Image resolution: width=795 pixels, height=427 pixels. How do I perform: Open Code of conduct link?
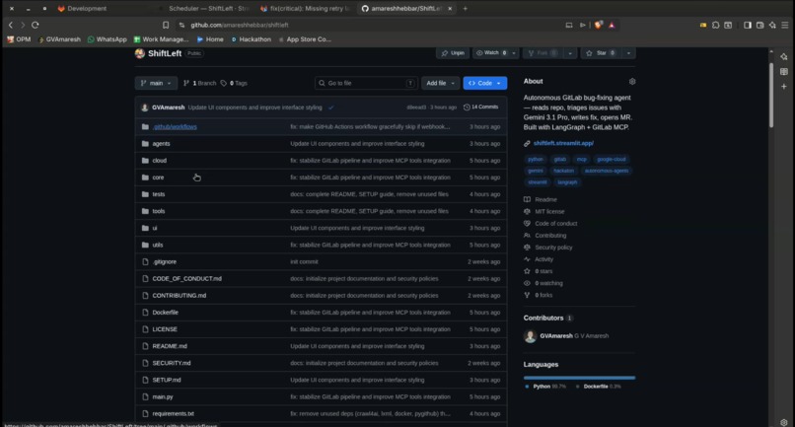tap(555, 224)
